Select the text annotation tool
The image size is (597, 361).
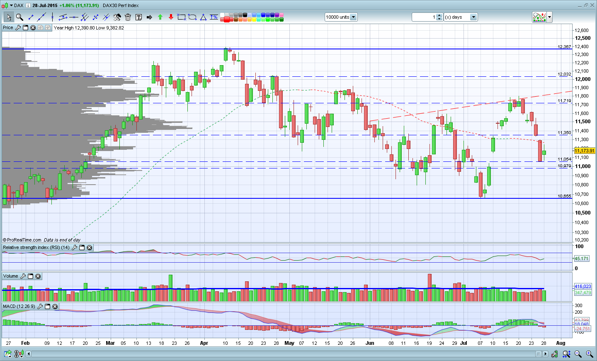click(138, 17)
